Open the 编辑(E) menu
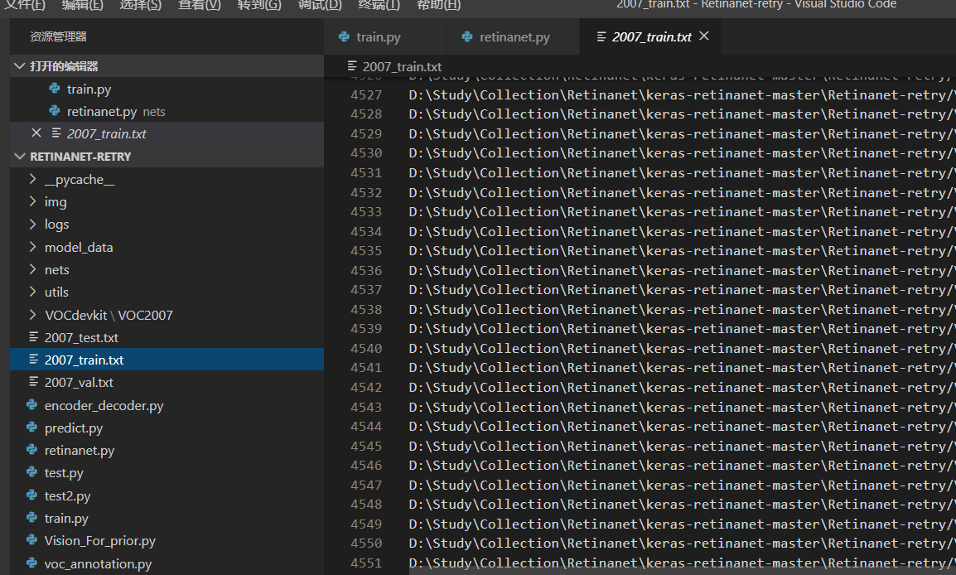 coord(82,5)
